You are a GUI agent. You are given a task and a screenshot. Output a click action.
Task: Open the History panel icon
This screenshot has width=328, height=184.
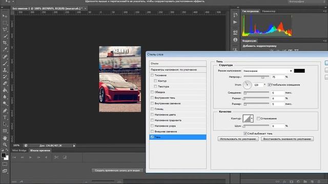pyautogui.click(x=235, y=15)
